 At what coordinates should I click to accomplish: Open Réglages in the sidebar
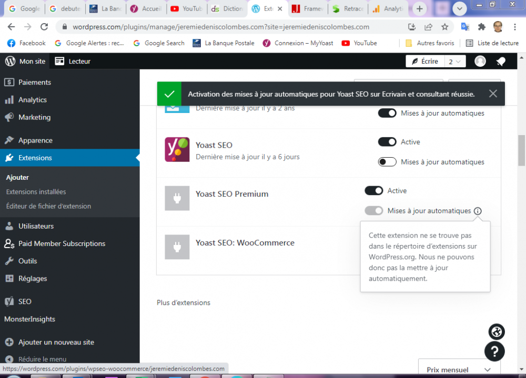coord(70,279)
